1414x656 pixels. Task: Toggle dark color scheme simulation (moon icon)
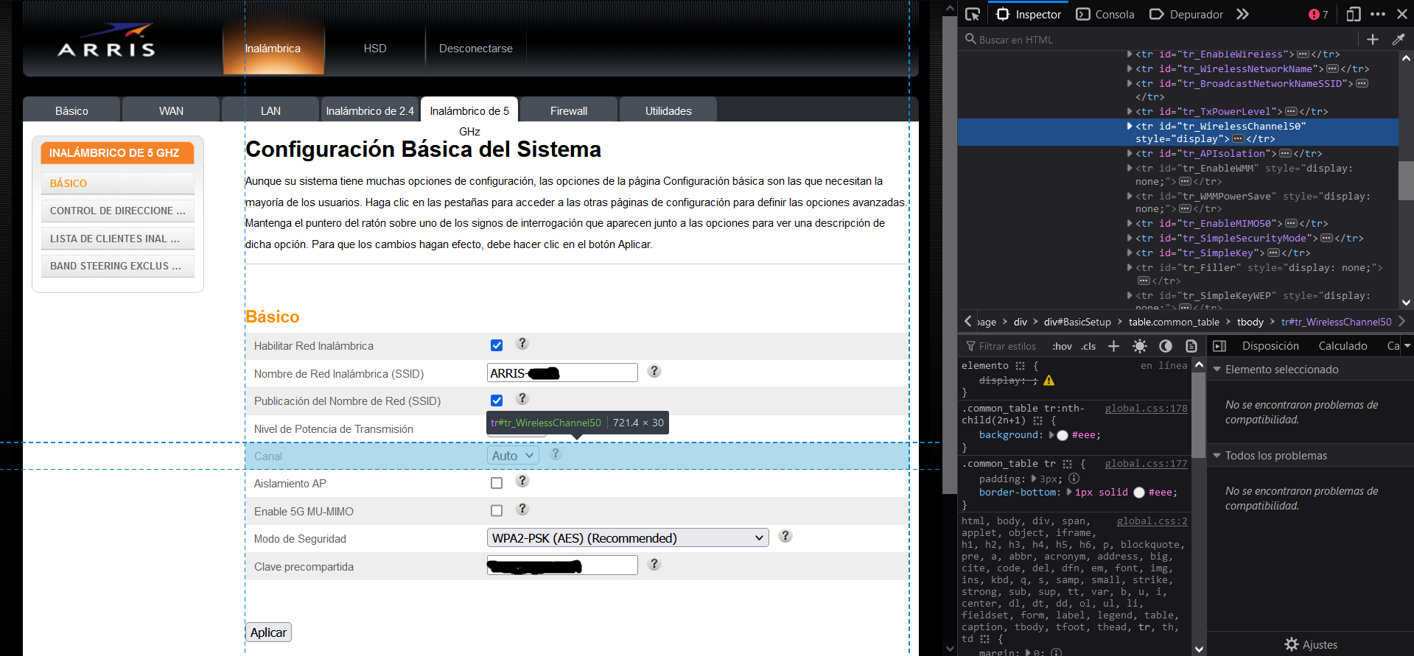(1165, 346)
